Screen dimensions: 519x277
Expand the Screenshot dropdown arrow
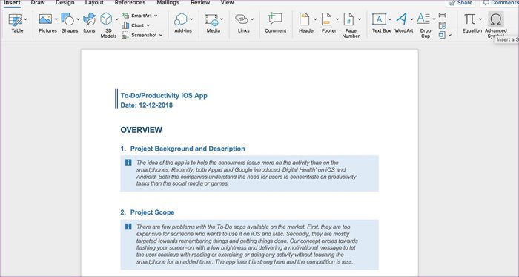161,35
